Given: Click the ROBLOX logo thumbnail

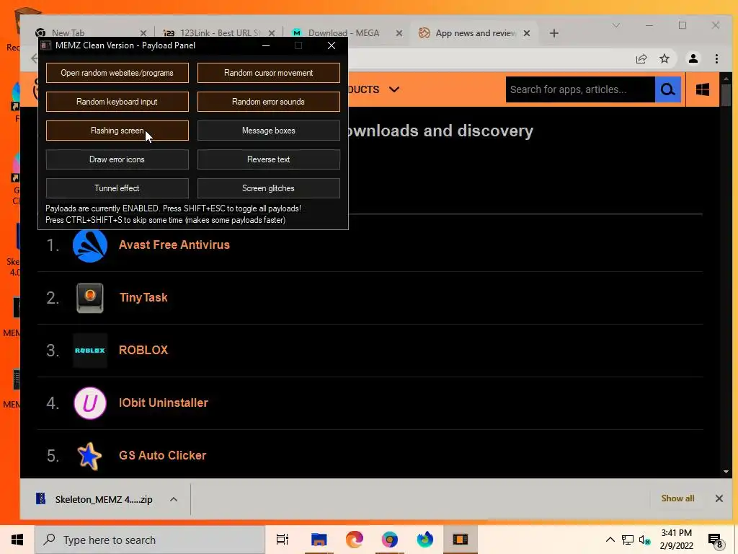Looking at the screenshot, I should tap(90, 351).
